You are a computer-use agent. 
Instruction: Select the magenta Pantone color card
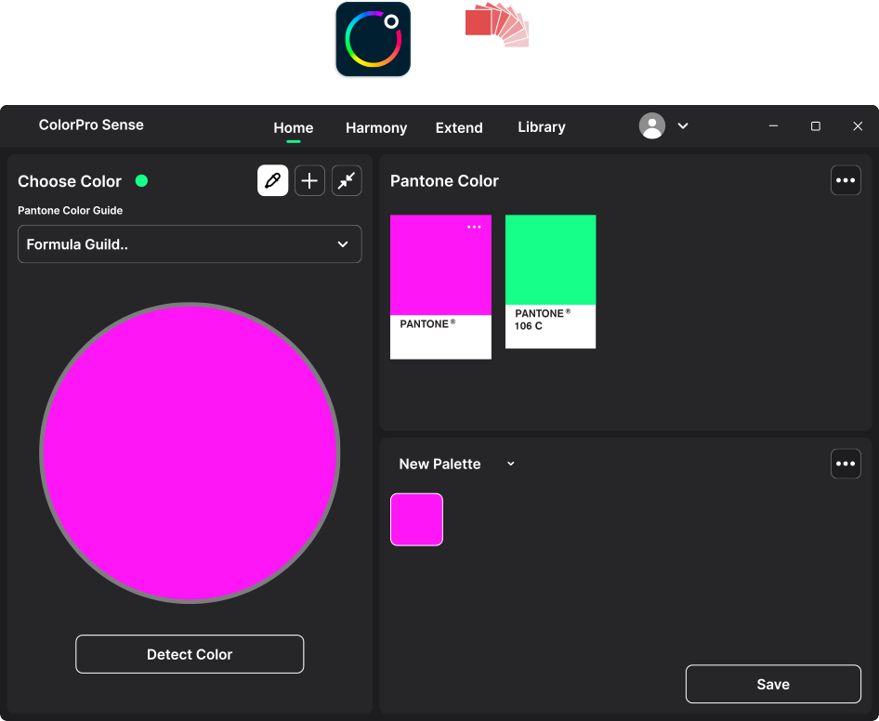pos(440,287)
